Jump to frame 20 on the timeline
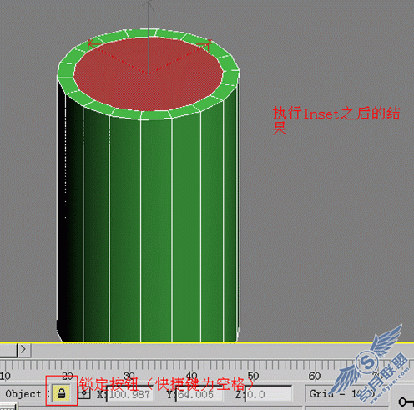414x410 pixels. click(x=68, y=376)
